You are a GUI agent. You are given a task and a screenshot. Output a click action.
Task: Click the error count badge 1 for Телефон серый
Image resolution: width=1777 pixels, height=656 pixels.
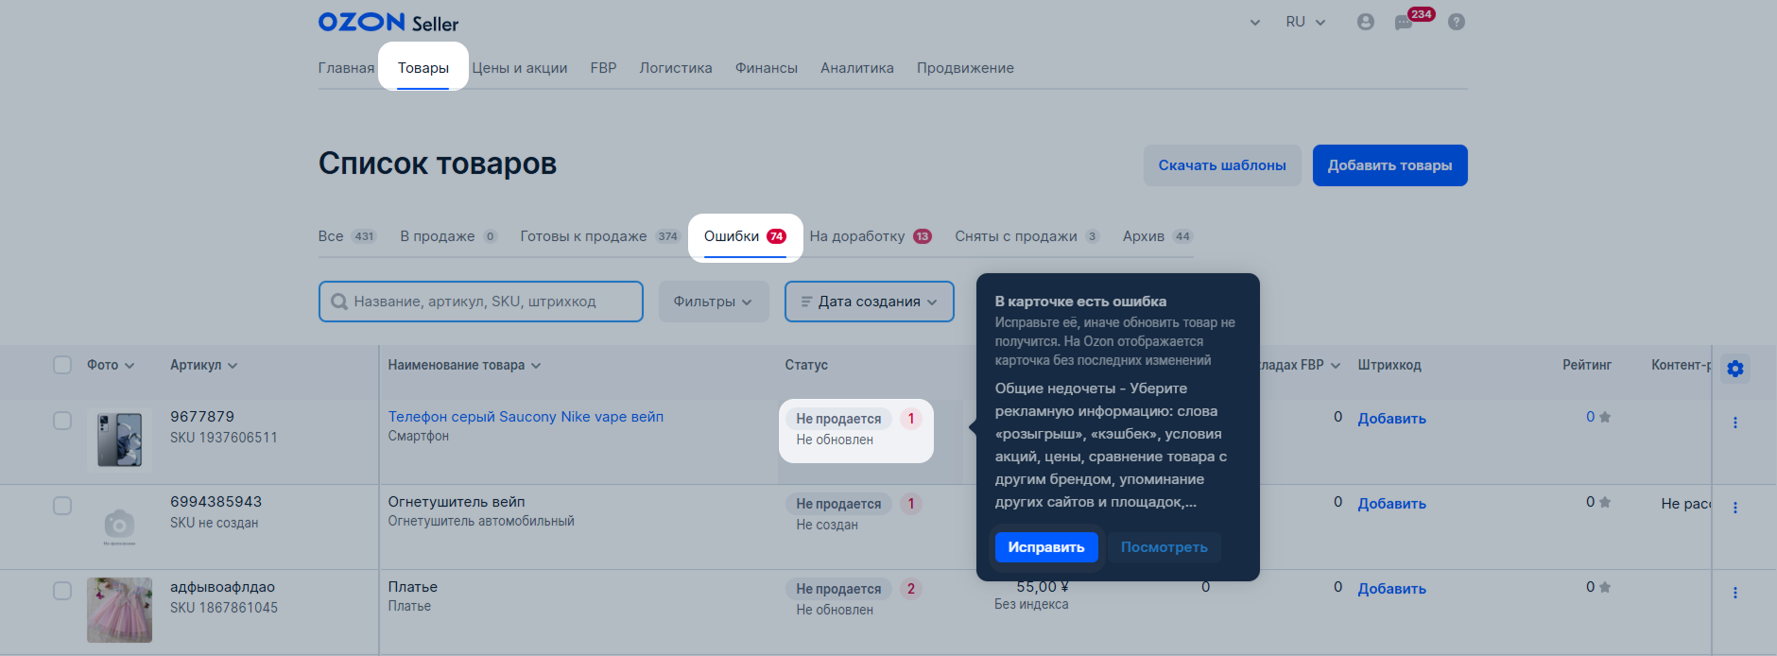pos(911,419)
